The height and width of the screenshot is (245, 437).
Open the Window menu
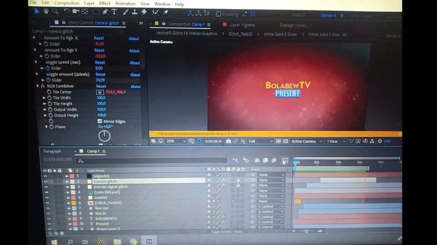point(162,4)
